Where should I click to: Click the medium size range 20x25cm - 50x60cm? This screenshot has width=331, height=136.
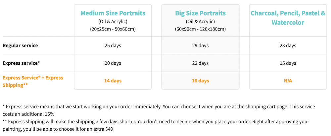[113, 29]
